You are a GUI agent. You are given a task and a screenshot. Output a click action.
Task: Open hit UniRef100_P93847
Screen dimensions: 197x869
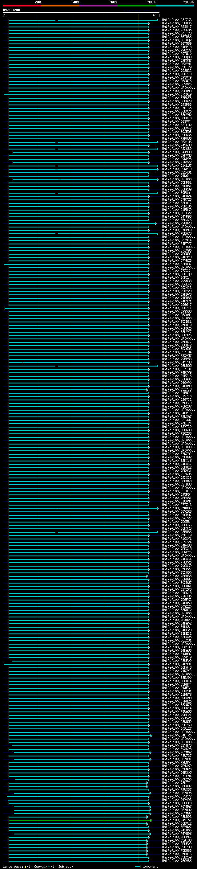point(177,27)
